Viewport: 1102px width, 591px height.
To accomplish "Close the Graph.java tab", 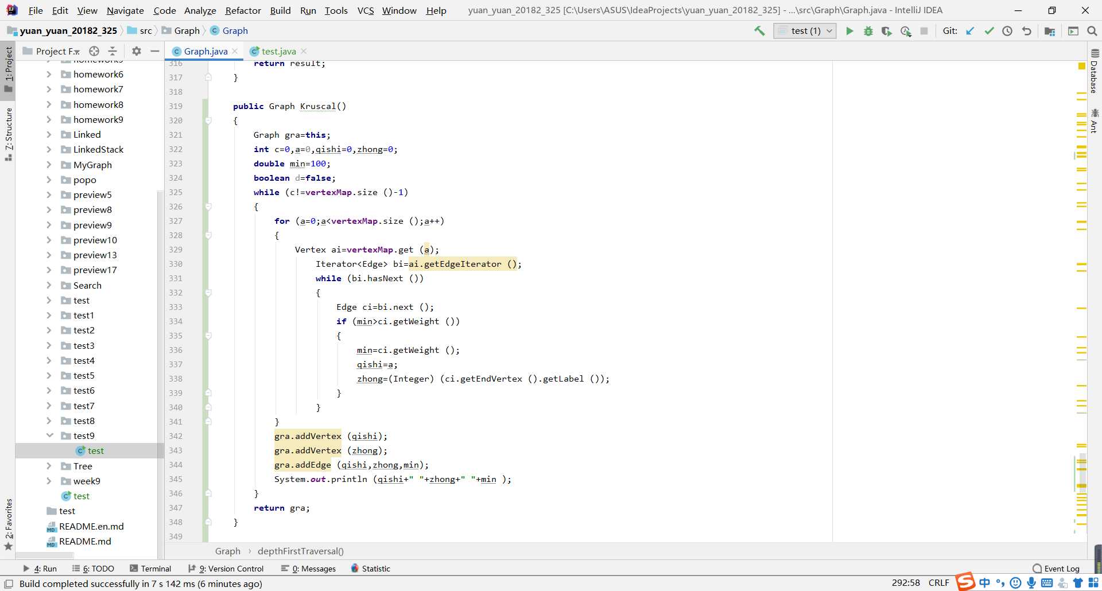I will coord(235,51).
